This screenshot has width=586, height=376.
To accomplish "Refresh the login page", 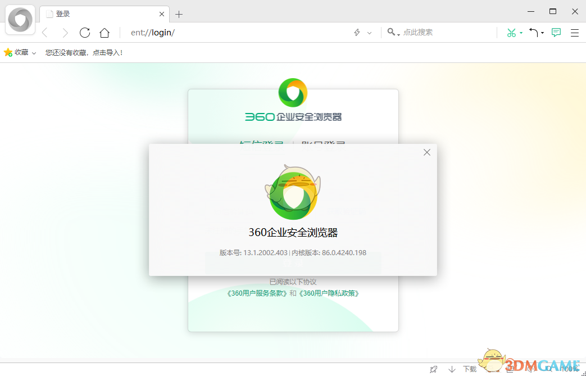I will click(x=85, y=33).
